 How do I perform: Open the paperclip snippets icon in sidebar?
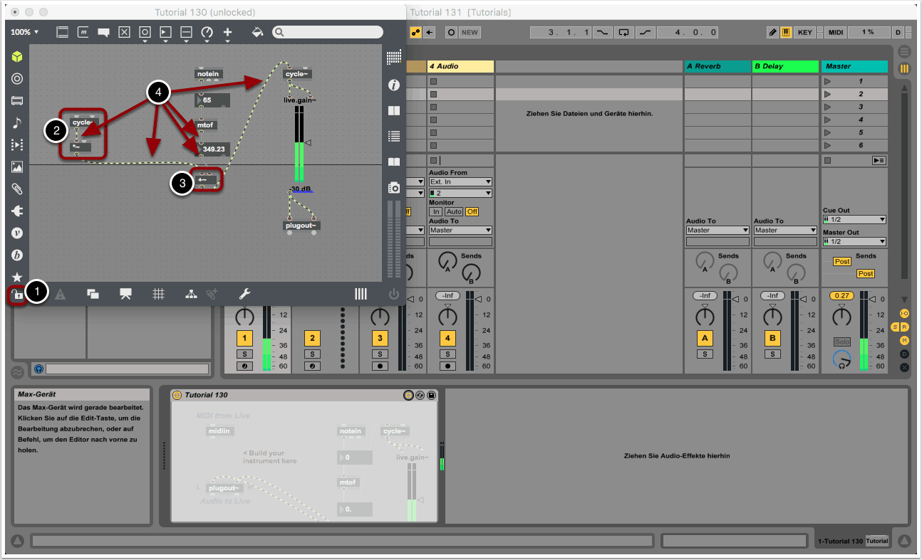(17, 189)
